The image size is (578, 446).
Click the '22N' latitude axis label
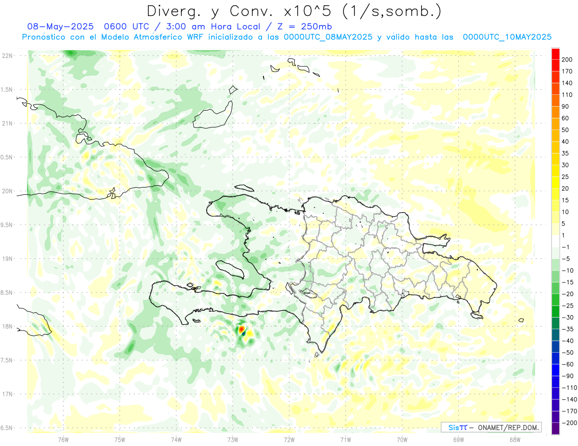(x=7, y=56)
